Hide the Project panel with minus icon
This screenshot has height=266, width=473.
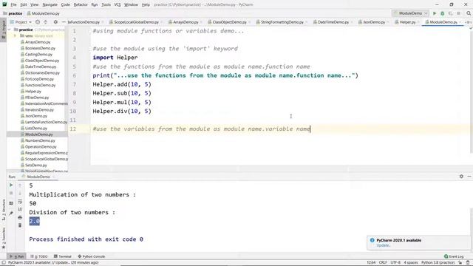tap(64, 22)
